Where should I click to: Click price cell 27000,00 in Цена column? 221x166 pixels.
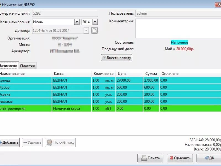tap(129, 80)
